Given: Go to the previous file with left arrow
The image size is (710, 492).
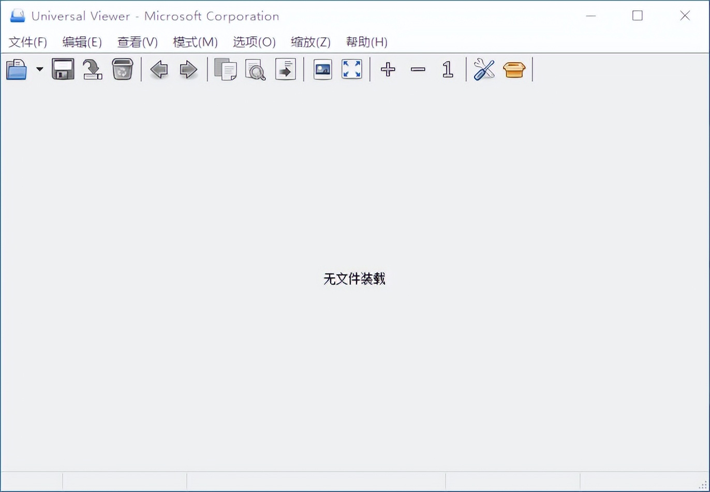Looking at the screenshot, I should (x=158, y=69).
